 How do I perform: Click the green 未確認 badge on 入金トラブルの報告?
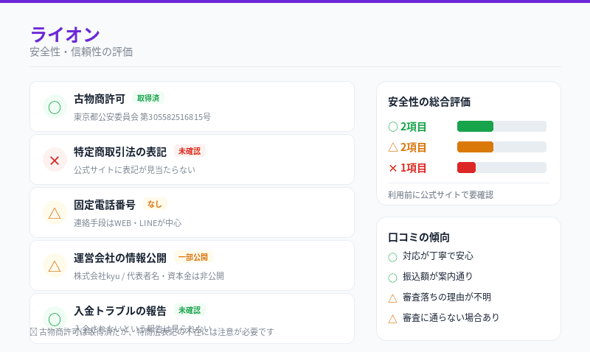(190, 310)
